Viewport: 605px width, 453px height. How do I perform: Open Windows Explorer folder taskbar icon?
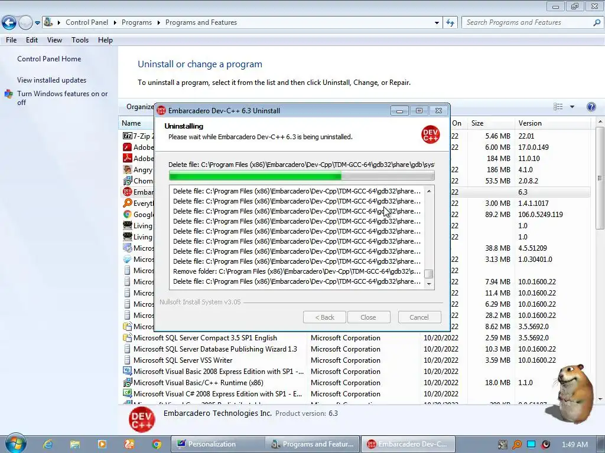pos(75,444)
